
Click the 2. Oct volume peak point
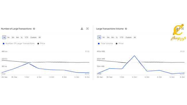(x=134, y=56)
